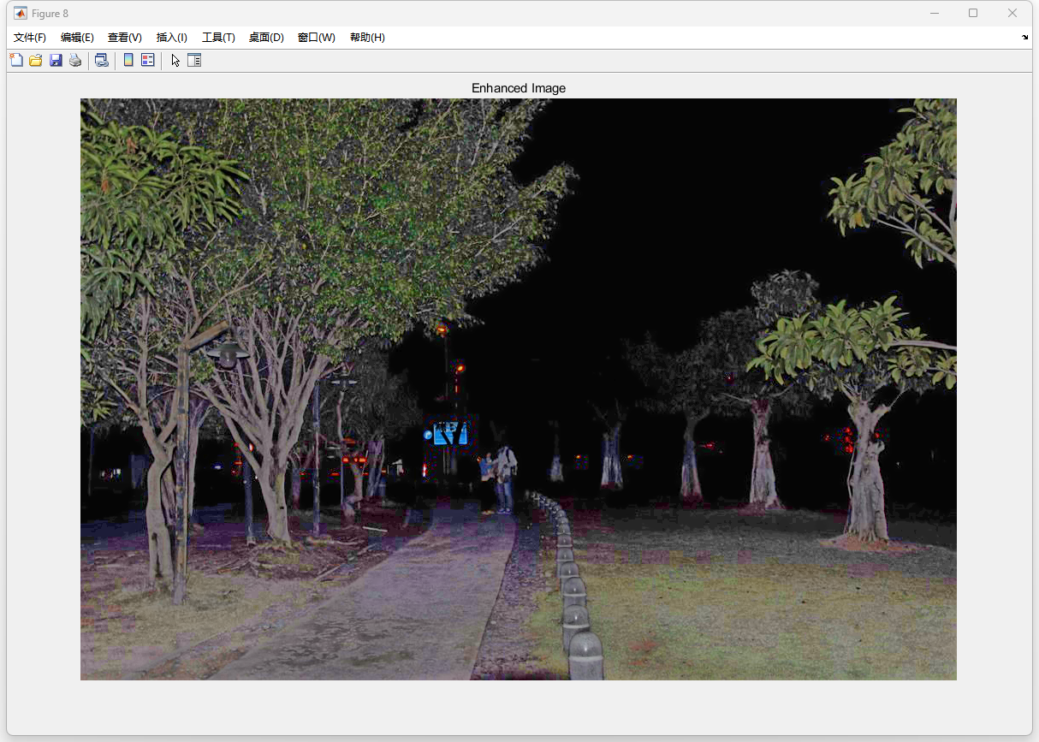Toggle the Insert Legend tool

pos(148,60)
